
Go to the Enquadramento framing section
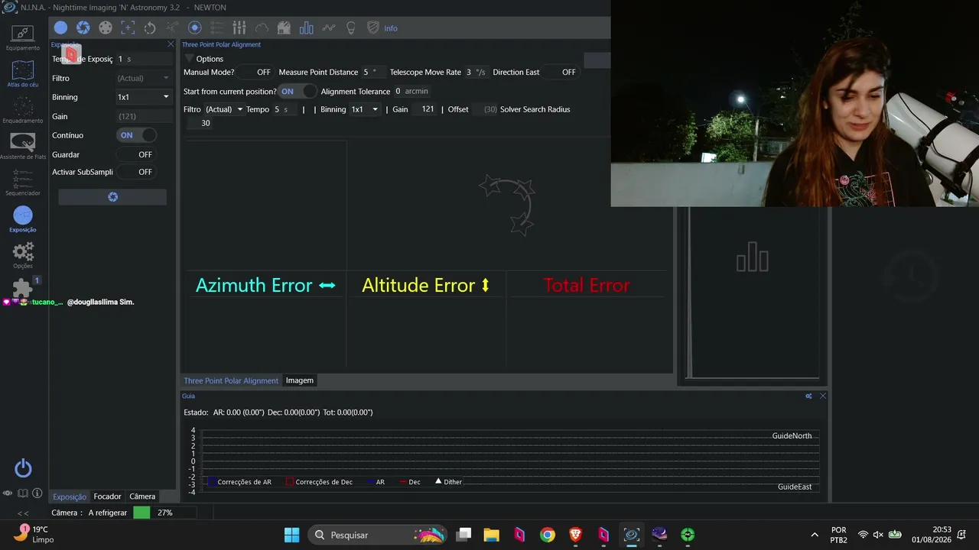[x=23, y=110]
